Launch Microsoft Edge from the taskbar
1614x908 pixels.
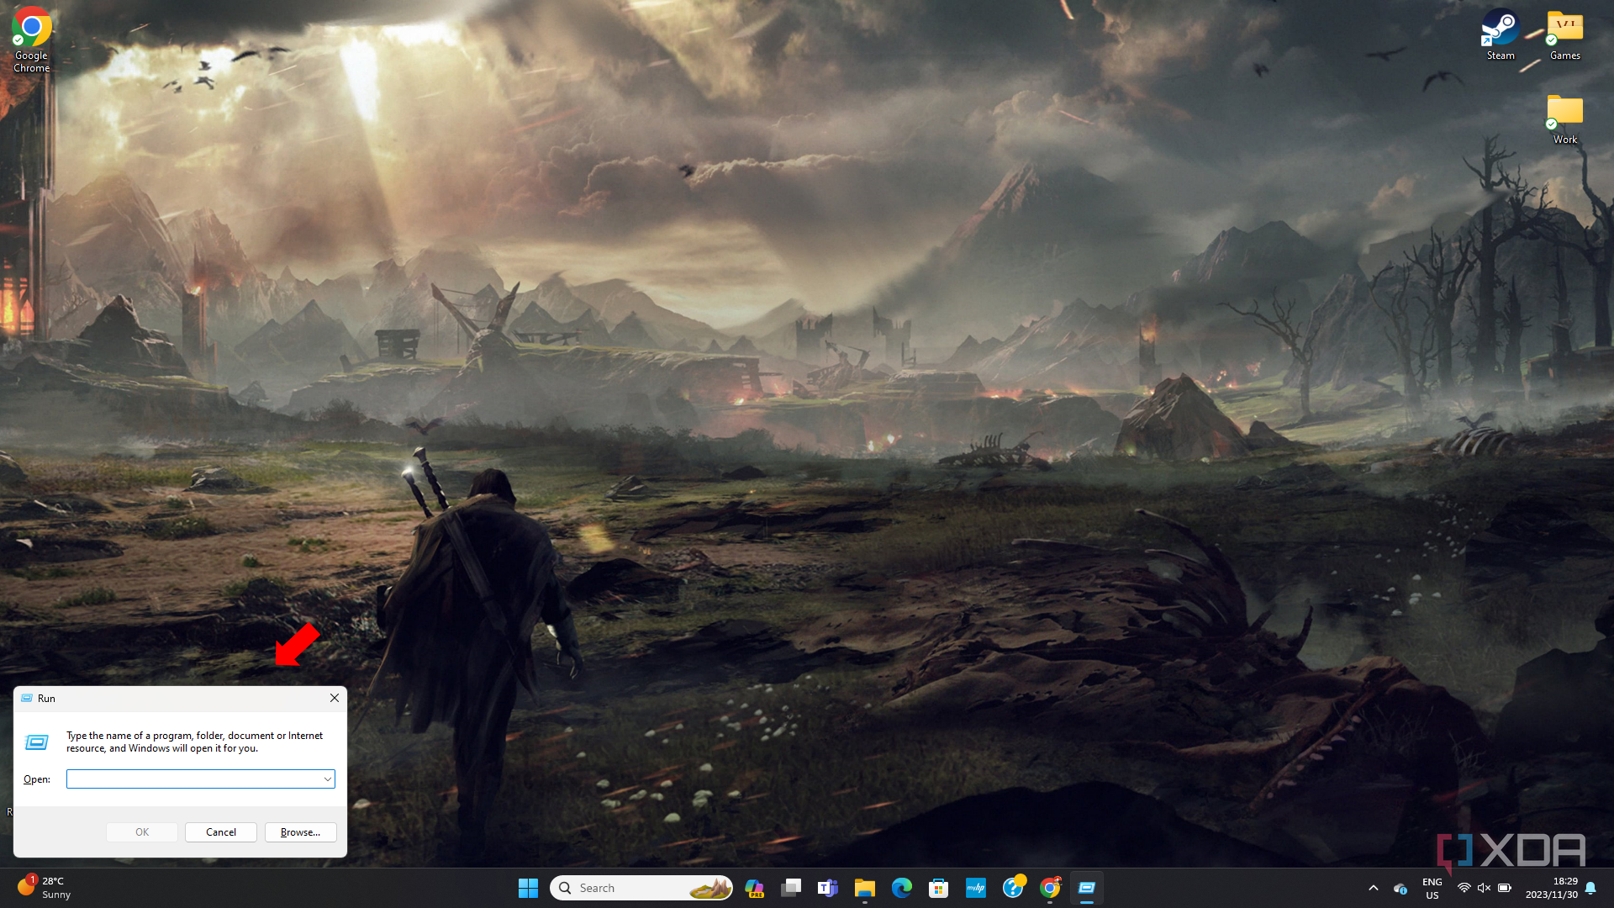(901, 888)
